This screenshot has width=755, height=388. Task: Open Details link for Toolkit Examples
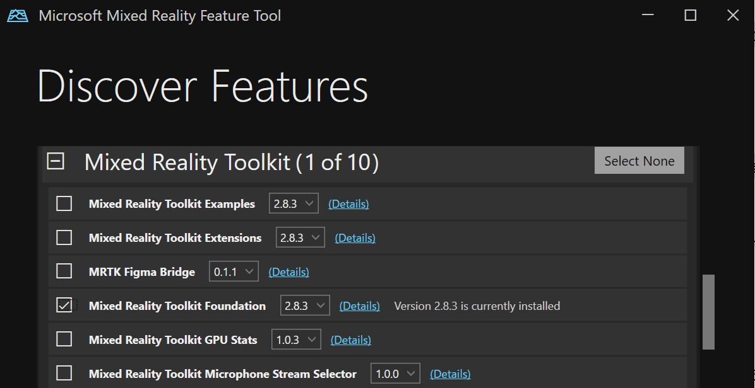pos(348,204)
